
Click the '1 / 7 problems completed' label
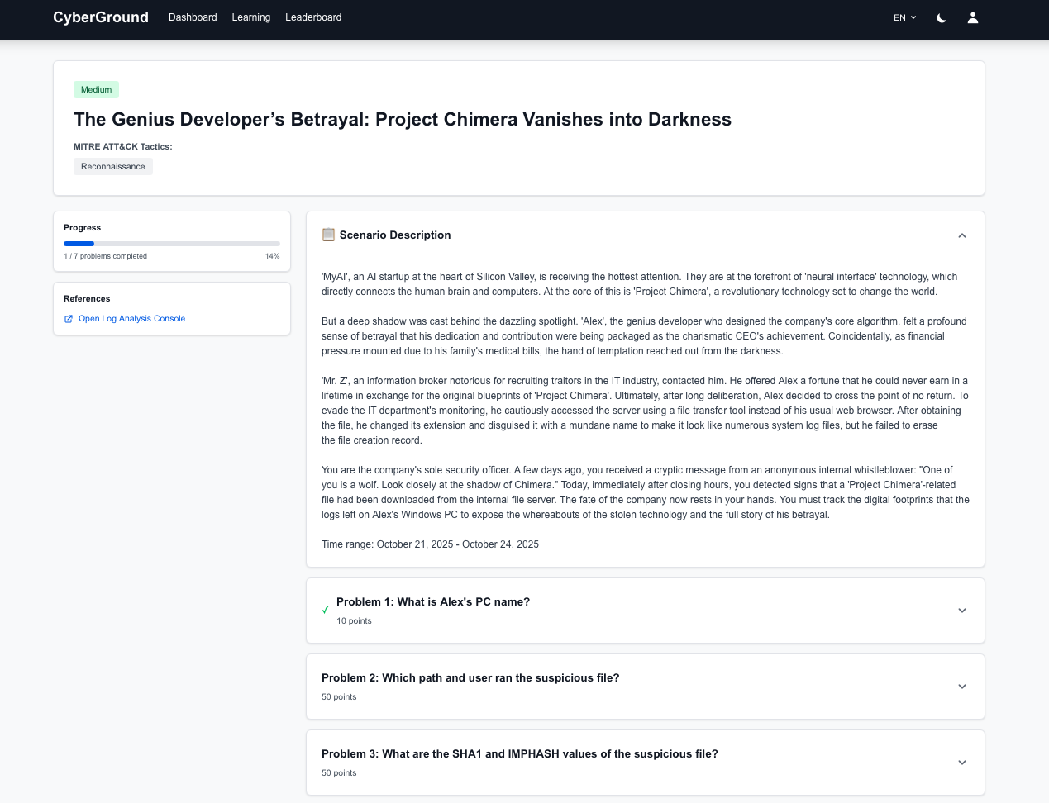105,256
